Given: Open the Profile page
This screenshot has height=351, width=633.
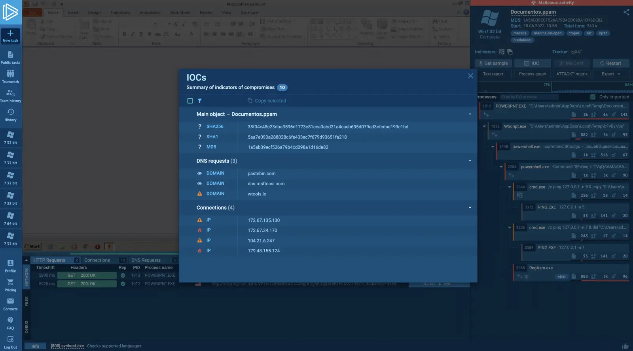Looking at the screenshot, I should [x=11, y=266].
